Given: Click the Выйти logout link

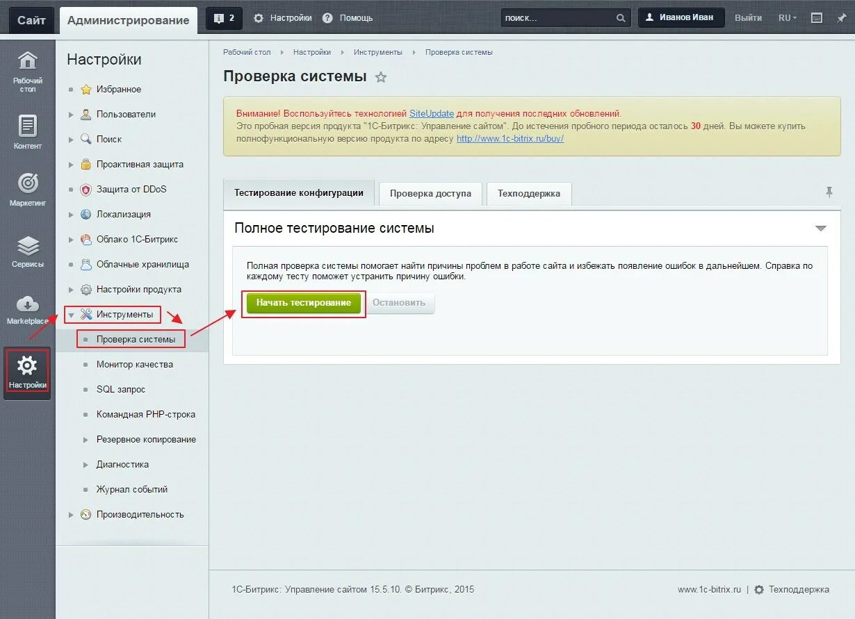Looking at the screenshot, I should pos(748,18).
